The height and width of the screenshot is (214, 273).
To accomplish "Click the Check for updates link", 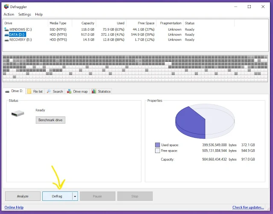I will pos(248,207).
